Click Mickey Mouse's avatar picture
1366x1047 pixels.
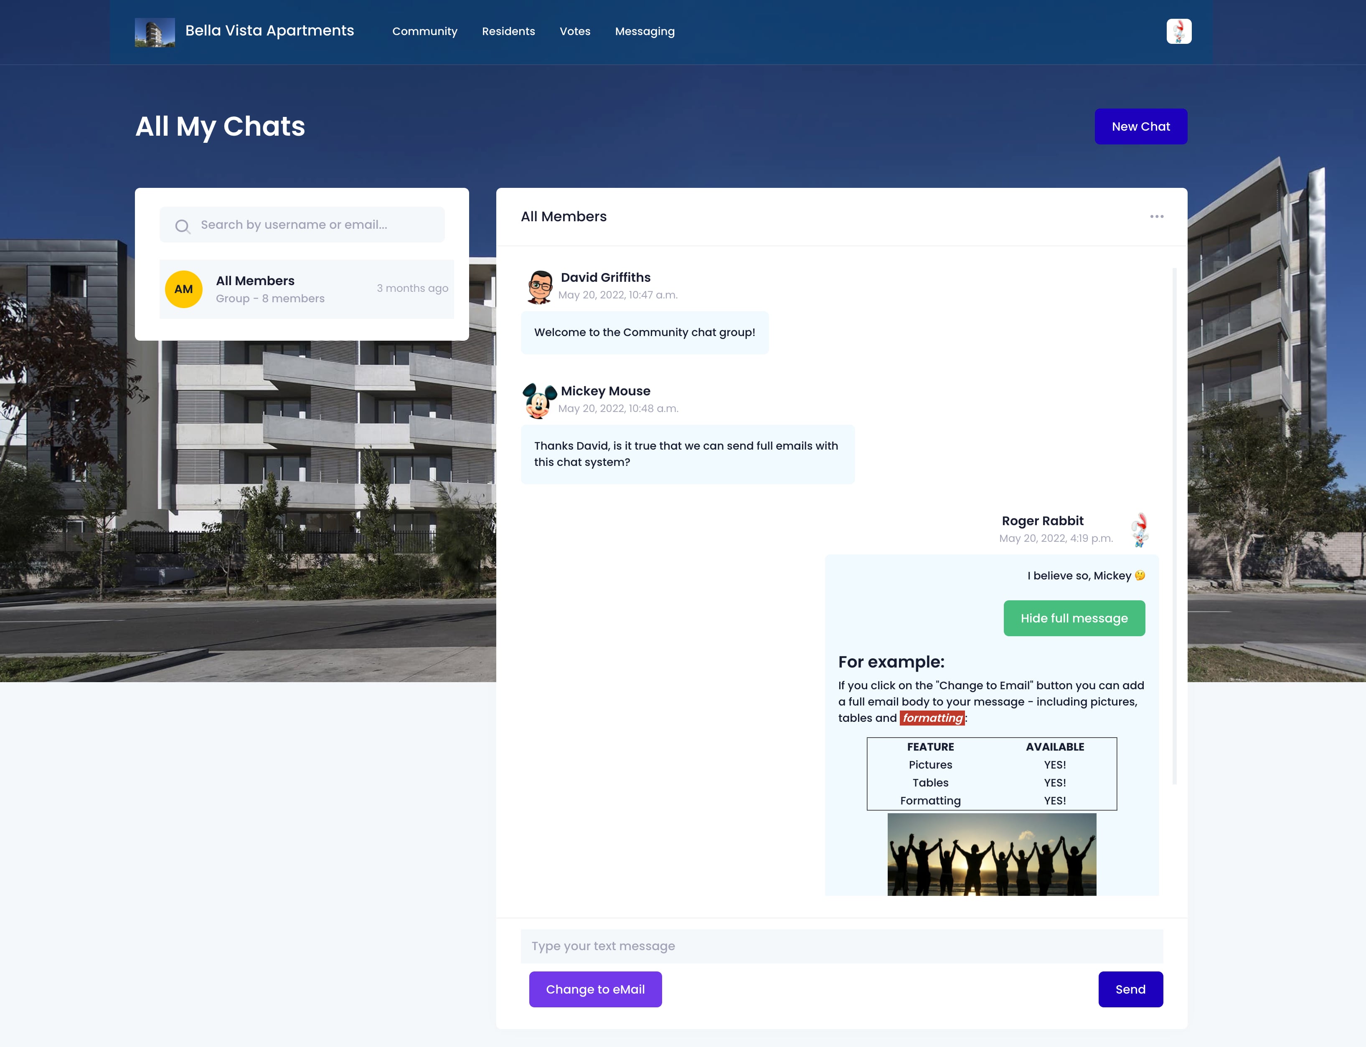539,400
